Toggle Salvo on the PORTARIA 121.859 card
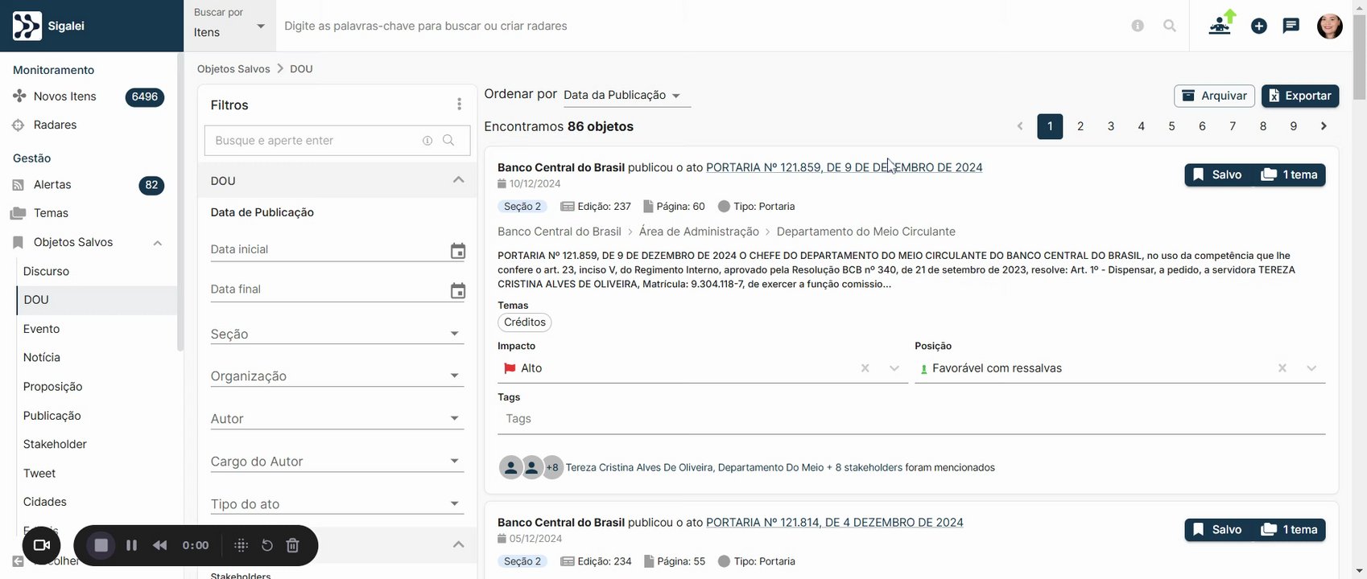 pos(1217,175)
